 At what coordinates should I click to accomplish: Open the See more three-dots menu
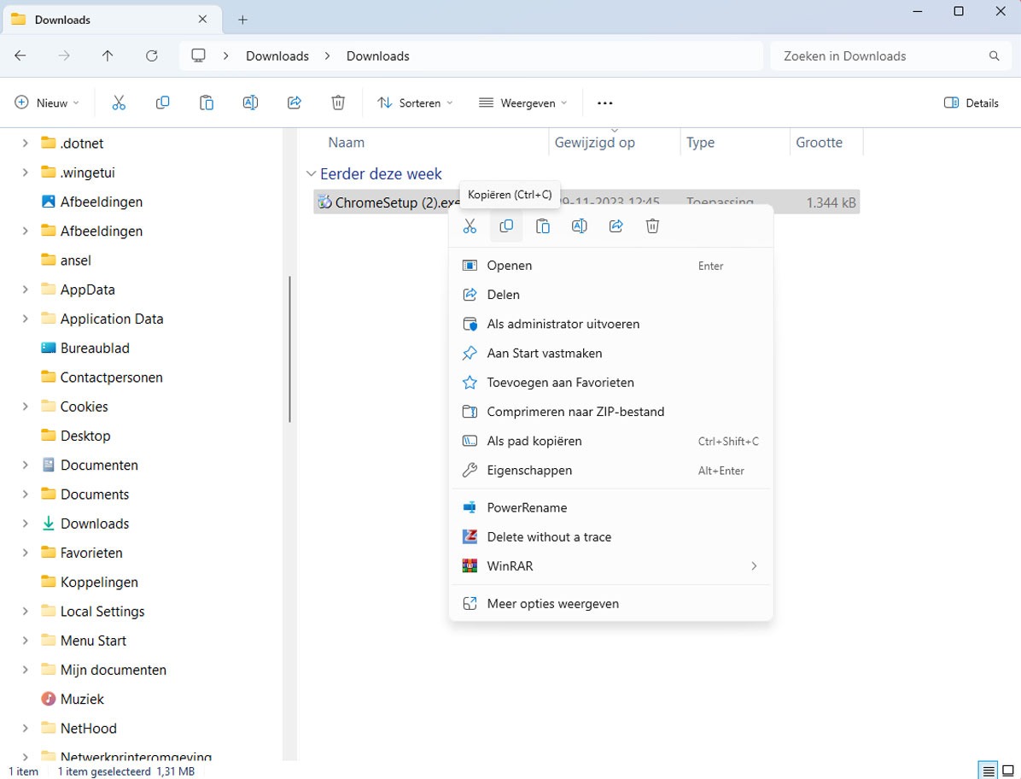(x=605, y=102)
